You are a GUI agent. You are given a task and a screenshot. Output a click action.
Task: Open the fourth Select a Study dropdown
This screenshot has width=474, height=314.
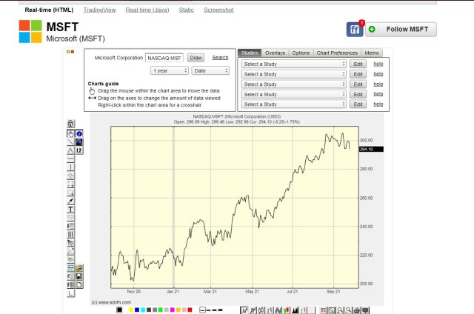(294, 94)
